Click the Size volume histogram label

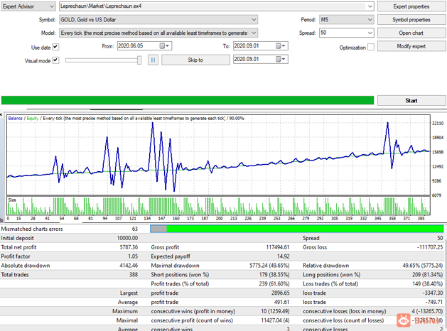pos(12,200)
